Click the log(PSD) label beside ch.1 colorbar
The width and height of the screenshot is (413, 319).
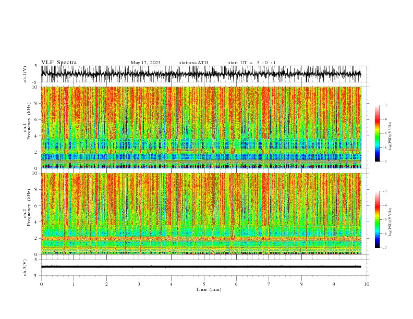tap(391, 136)
